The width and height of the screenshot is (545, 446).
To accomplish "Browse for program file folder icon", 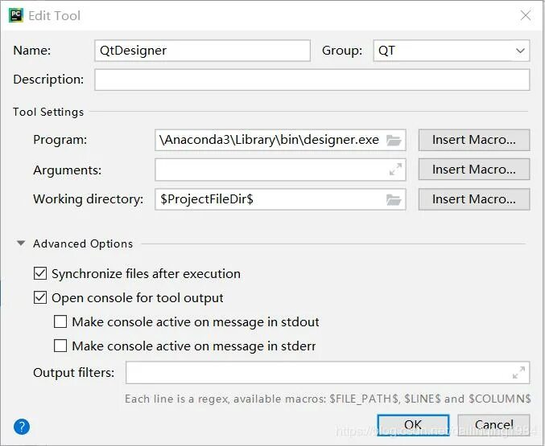I will coord(394,140).
